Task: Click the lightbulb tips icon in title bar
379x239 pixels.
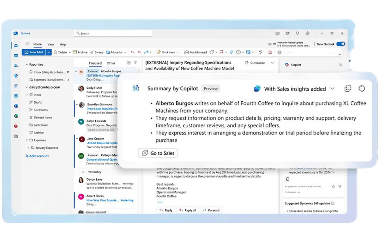Action: click(297, 33)
